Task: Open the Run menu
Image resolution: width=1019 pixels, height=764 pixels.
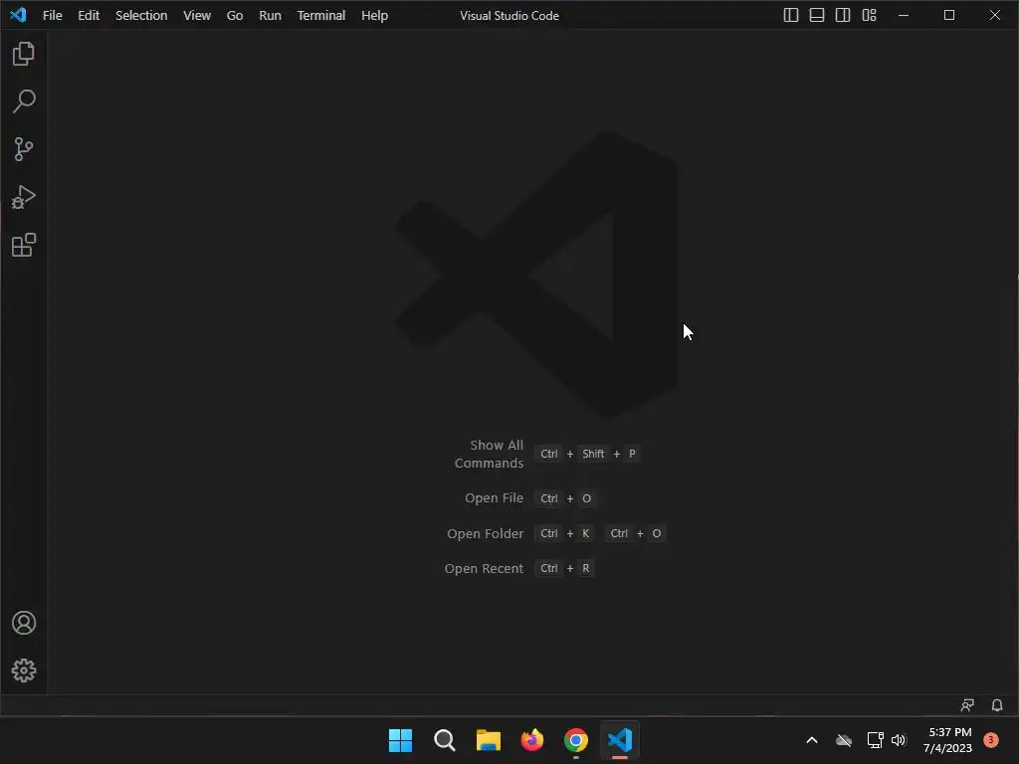Action: click(271, 15)
